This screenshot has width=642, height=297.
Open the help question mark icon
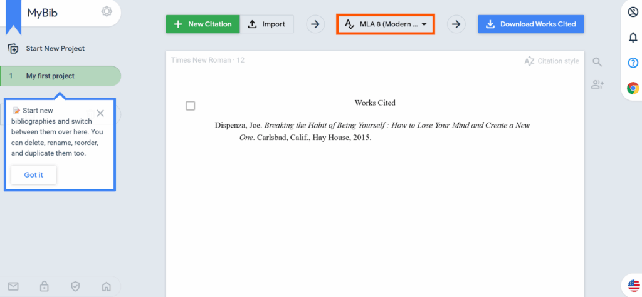[x=633, y=63]
